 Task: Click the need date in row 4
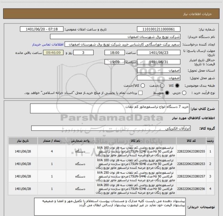[23, 189]
